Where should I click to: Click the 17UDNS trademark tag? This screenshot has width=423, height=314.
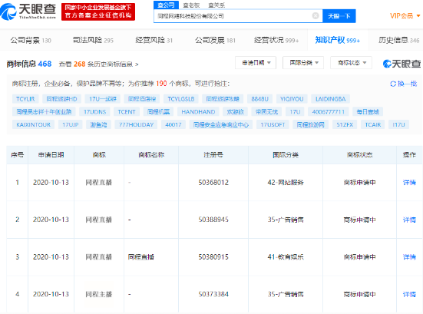click(x=94, y=111)
